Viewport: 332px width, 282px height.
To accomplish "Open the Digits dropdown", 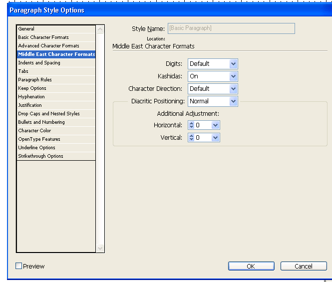I will pos(233,64).
